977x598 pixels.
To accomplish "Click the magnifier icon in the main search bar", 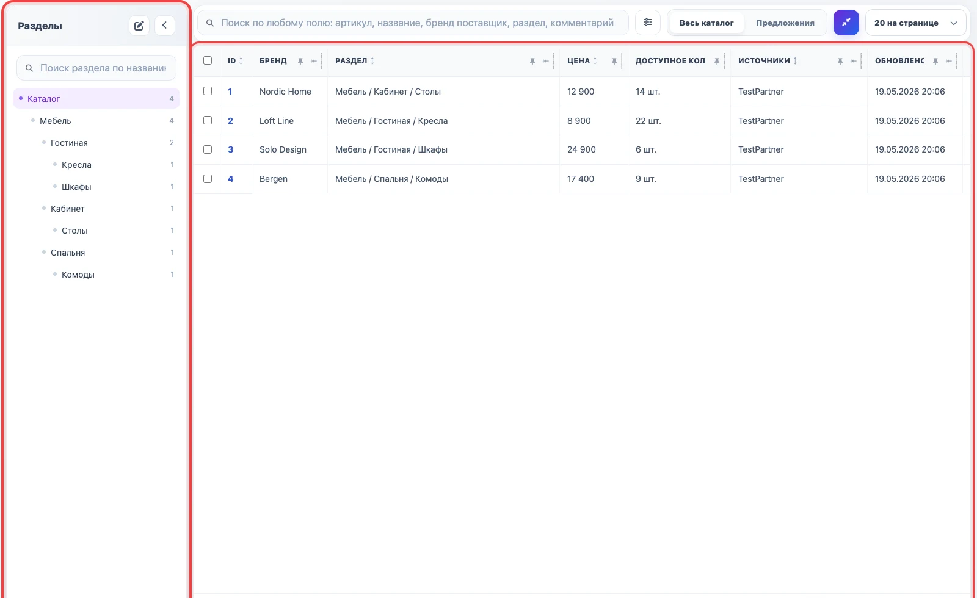I will (x=210, y=23).
